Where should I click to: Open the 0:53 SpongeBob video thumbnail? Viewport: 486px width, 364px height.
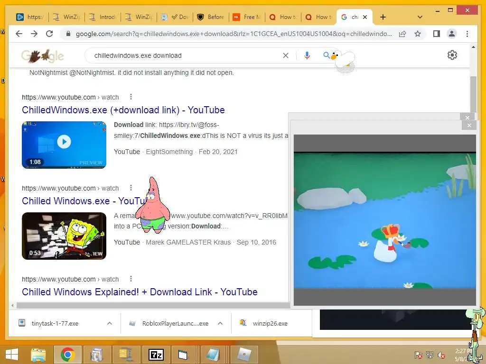click(64, 236)
